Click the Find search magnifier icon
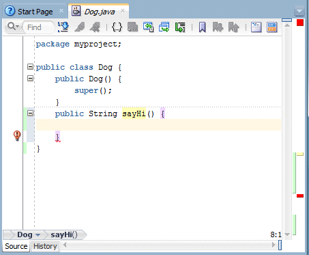 point(13,27)
